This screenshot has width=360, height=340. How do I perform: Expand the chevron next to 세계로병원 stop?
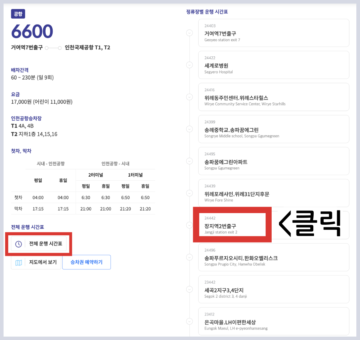click(x=189, y=65)
